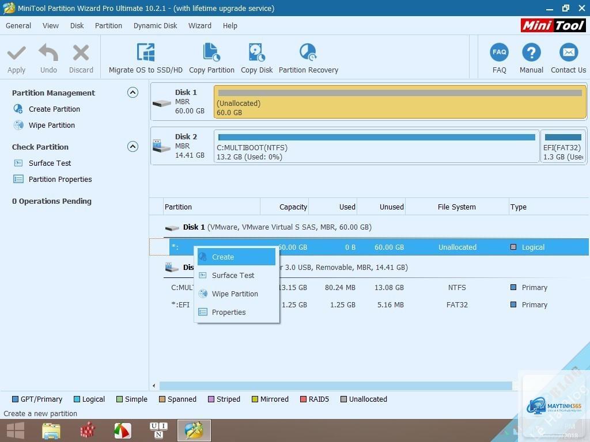Collapse the Partition Management section
The width and height of the screenshot is (590, 442).
click(x=133, y=93)
